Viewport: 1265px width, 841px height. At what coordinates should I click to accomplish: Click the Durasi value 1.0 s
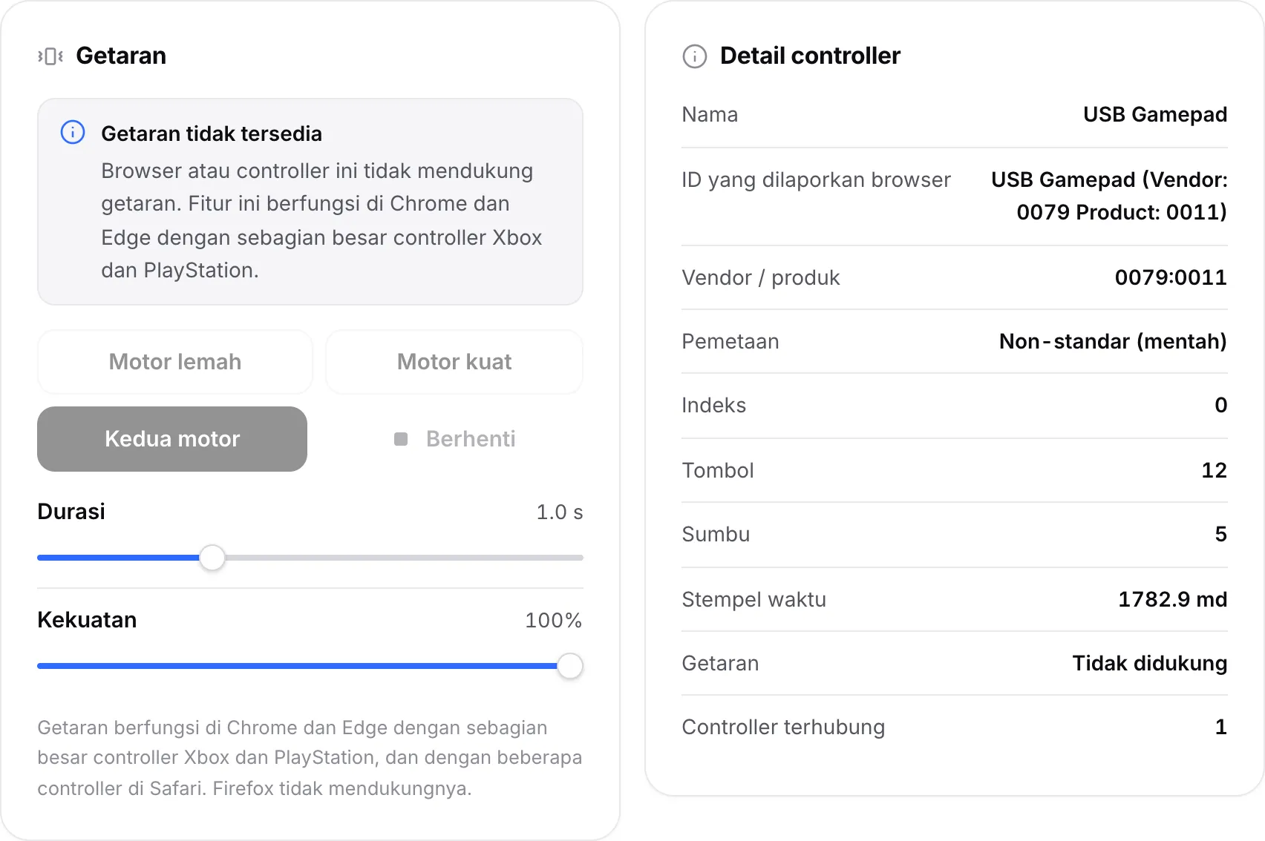(x=560, y=512)
